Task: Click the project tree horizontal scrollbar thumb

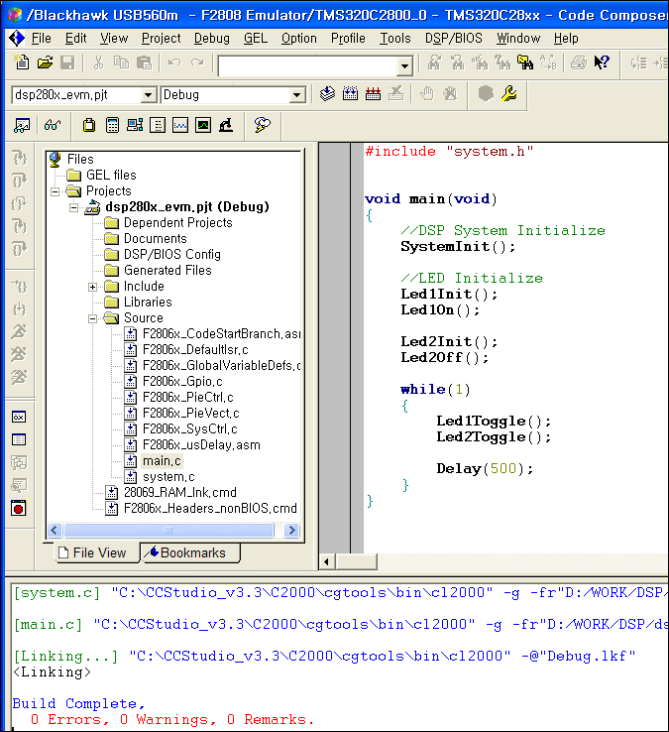Action: coord(168,531)
